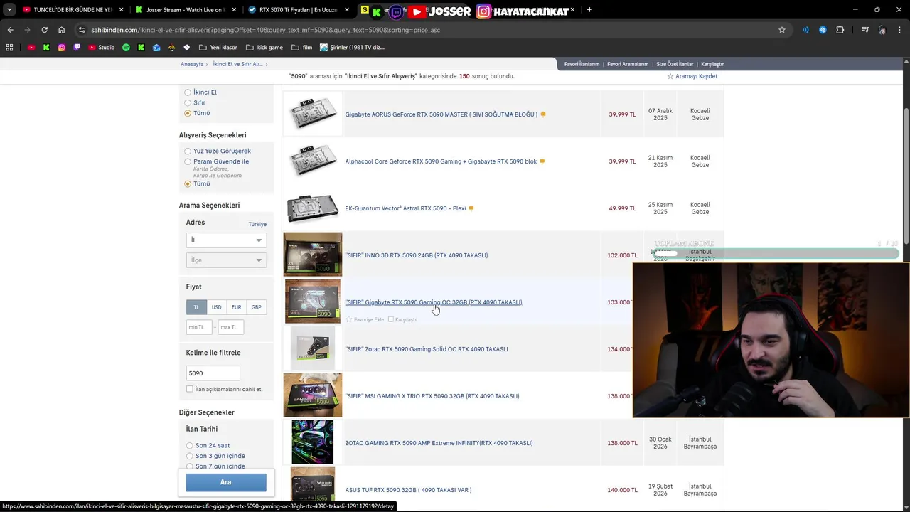The width and height of the screenshot is (910, 512).
Task: Open ASUS TUF RTX 5090 32GB listing
Action: [408, 490]
